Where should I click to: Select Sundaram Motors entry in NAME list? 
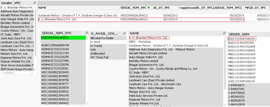(176, 46)
